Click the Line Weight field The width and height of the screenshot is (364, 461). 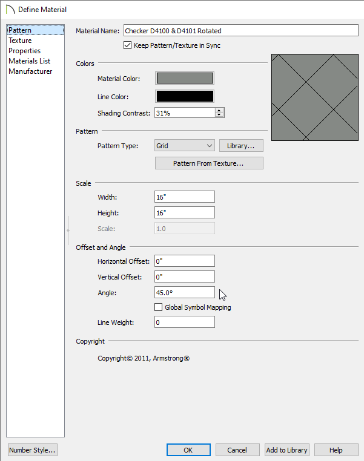coord(185,322)
